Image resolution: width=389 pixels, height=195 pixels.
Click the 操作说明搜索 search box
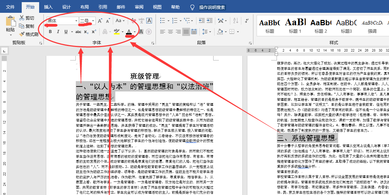[x=212, y=7]
